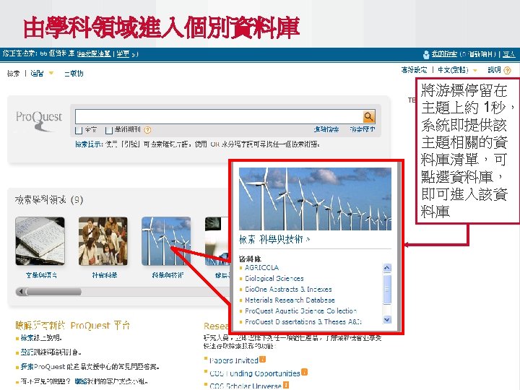Open 喜好設定 preferences

point(414,70)
